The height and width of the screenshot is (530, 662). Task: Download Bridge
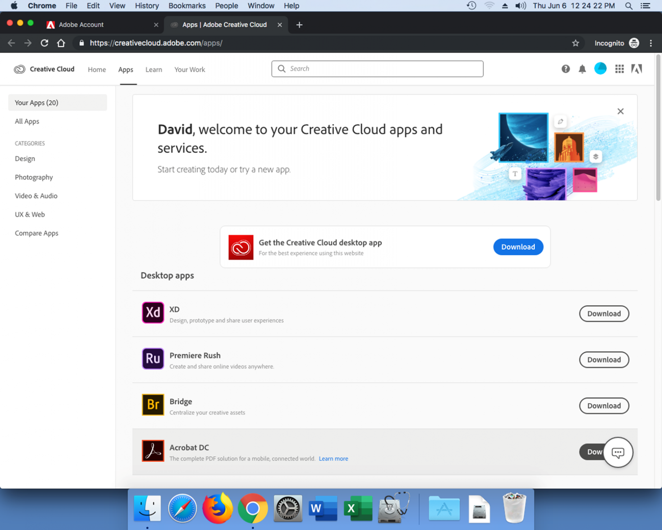604,406
